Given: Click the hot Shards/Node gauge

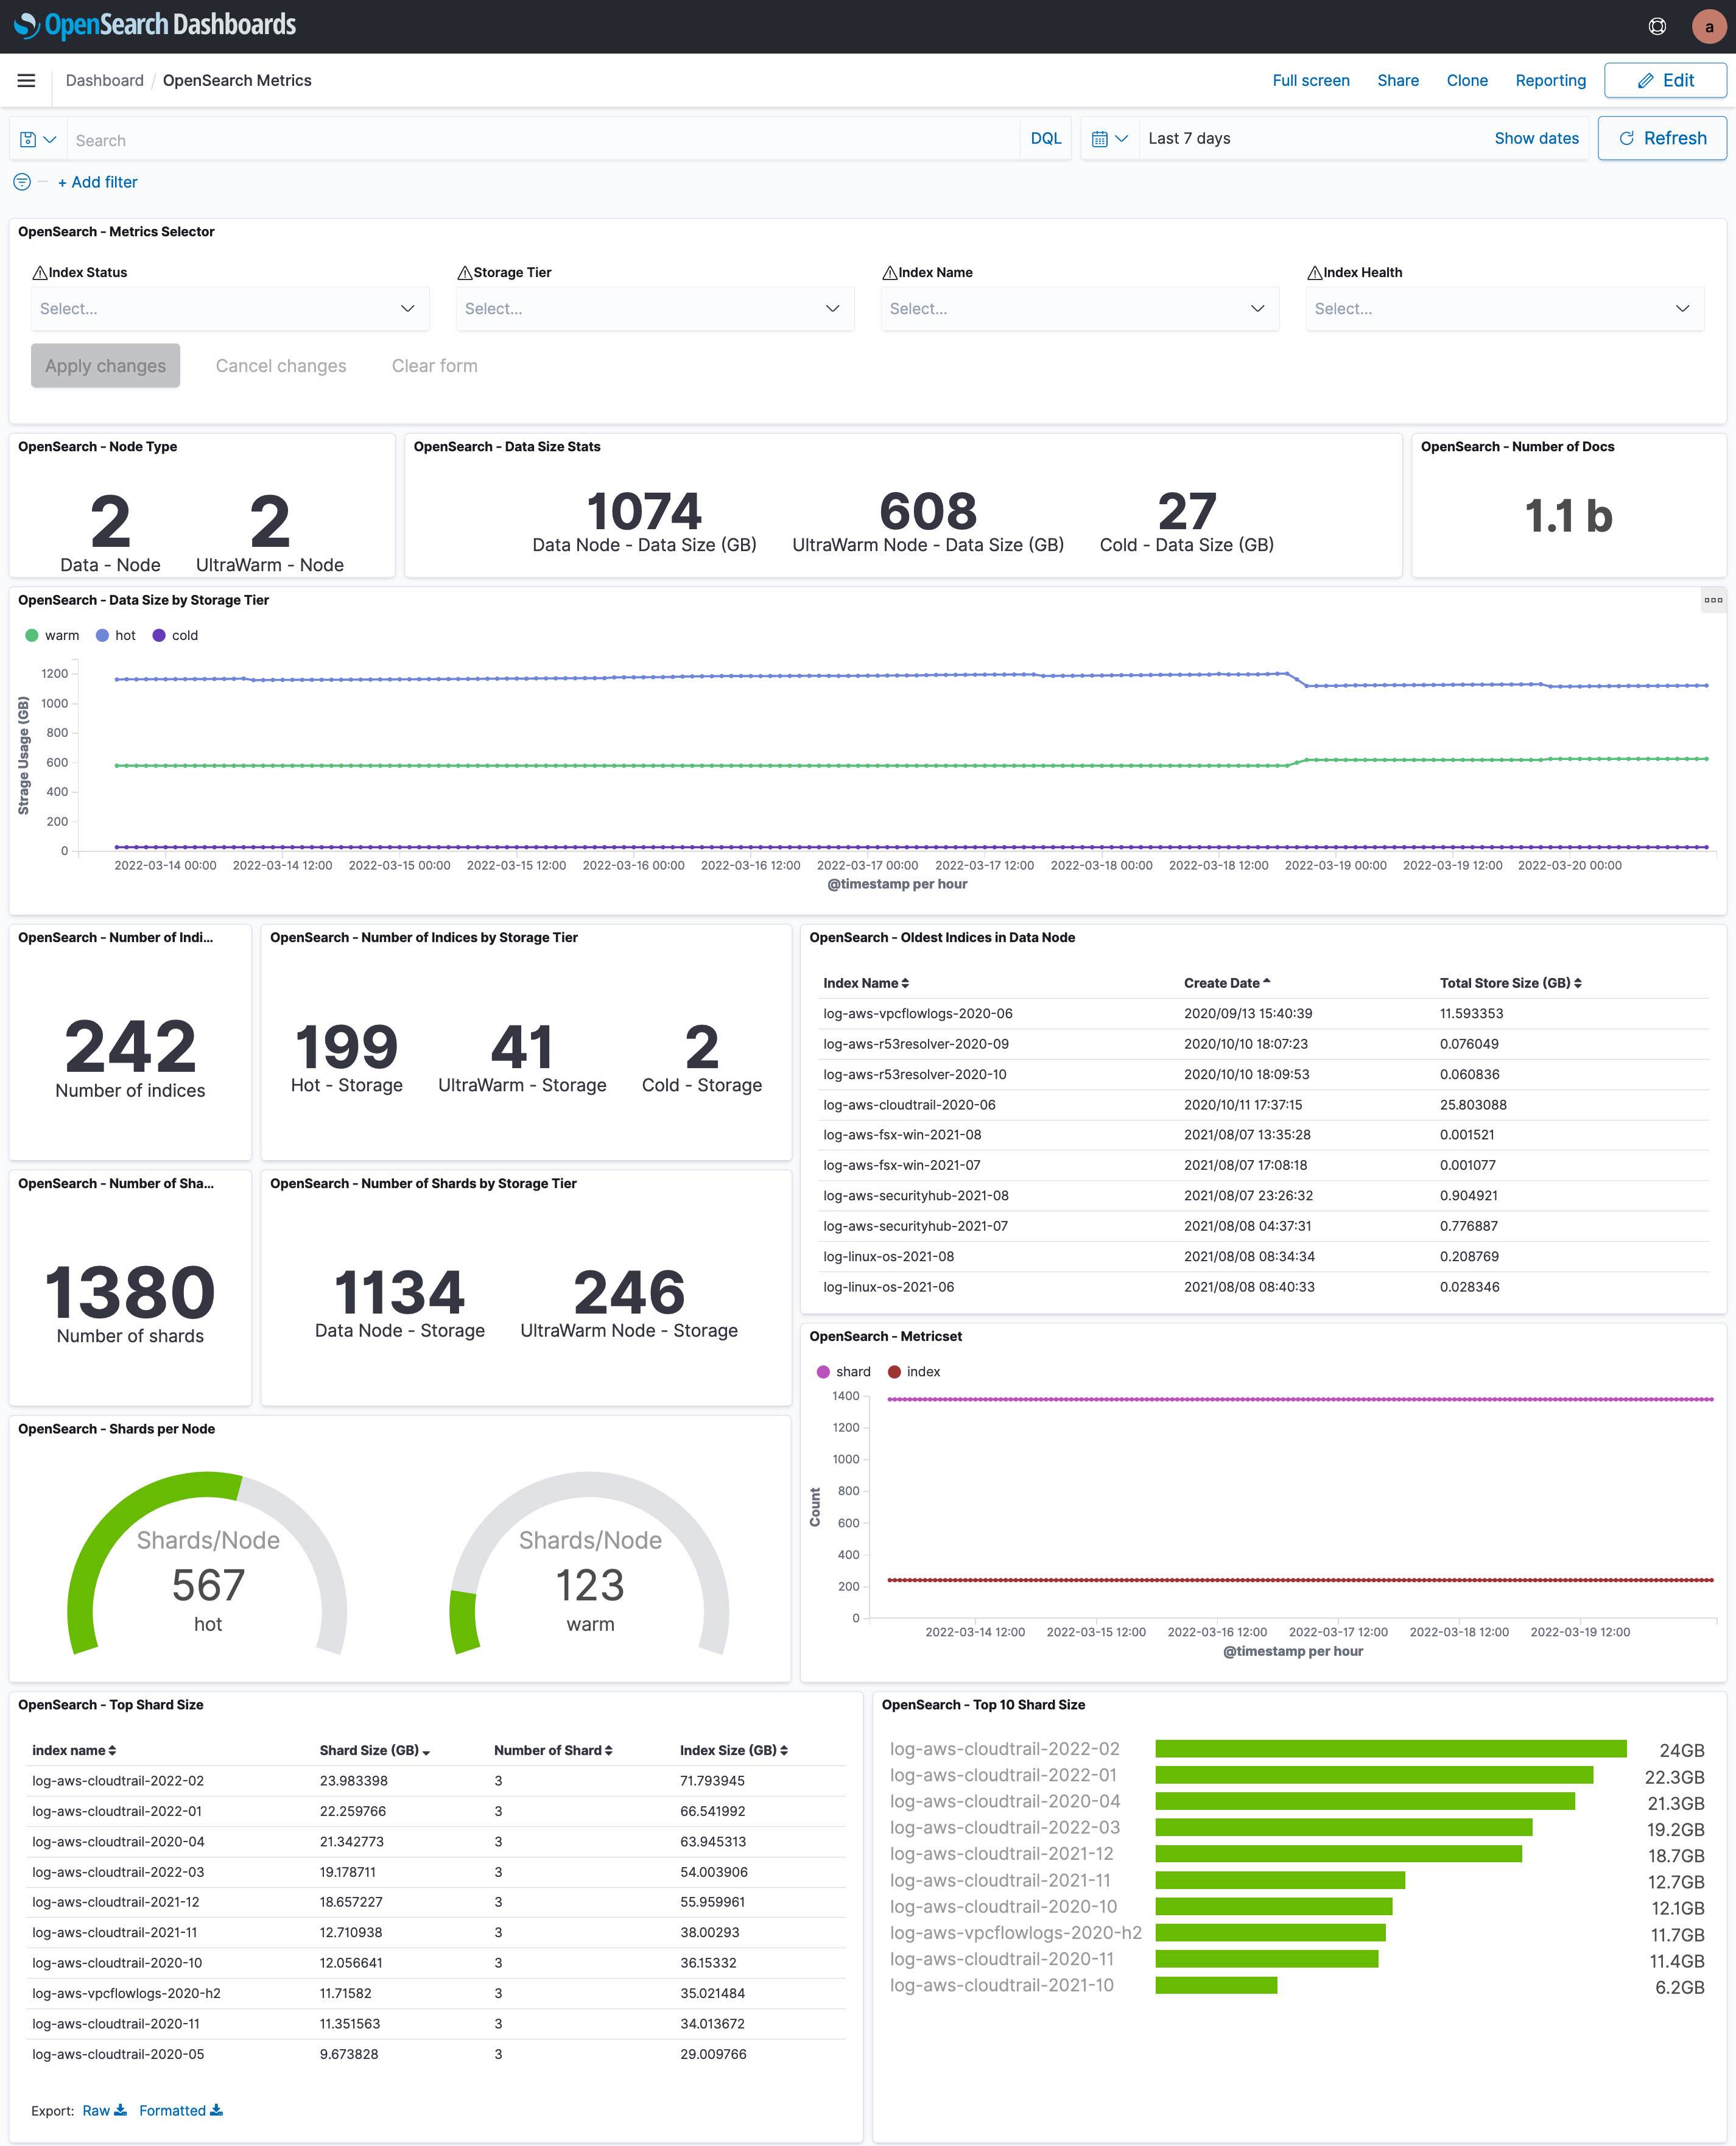Looking at the screenshot, I should [x=207, y=1563].
